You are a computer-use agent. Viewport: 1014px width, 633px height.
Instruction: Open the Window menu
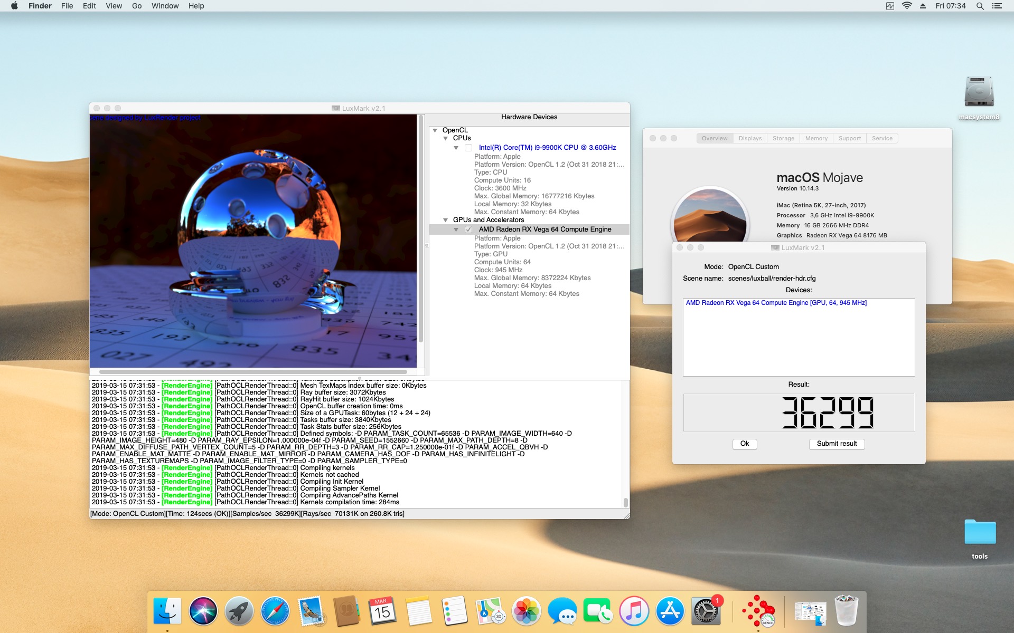[x=165, y=6]
